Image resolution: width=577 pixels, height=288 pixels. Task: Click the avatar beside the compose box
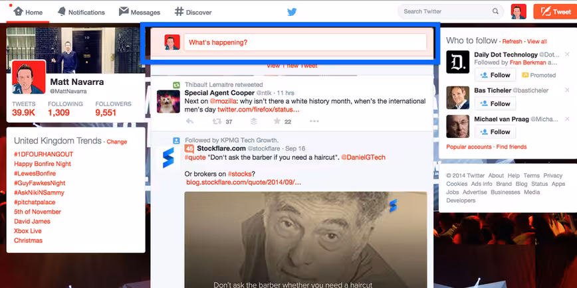[172, 42]
